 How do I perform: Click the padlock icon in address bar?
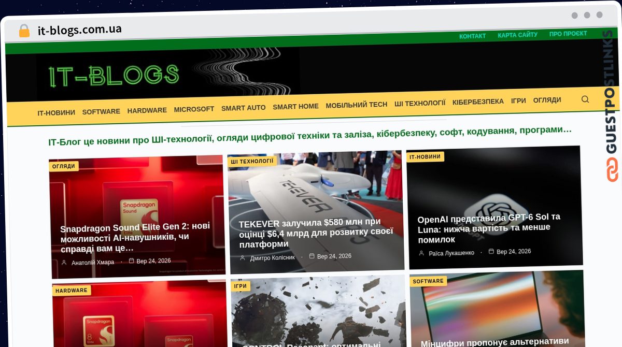(x=24, y=31)
